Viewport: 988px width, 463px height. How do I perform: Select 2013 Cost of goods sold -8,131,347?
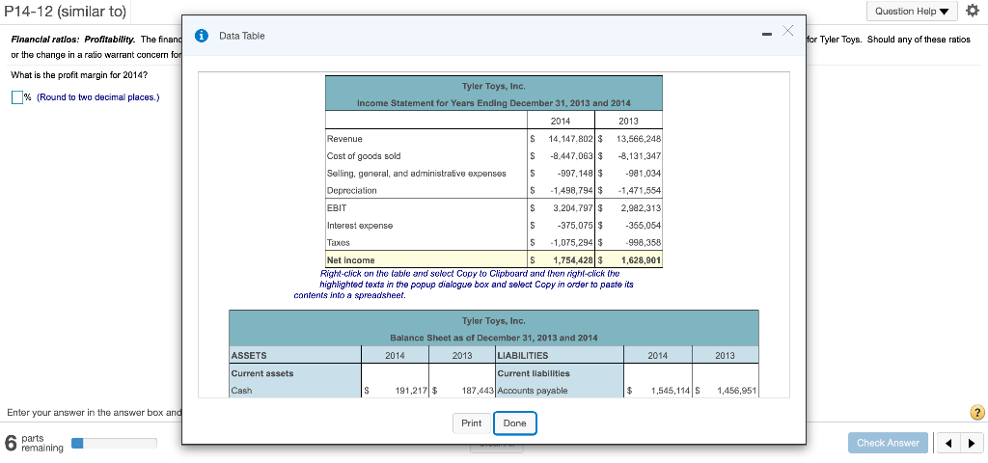click(x=641, y=155)
